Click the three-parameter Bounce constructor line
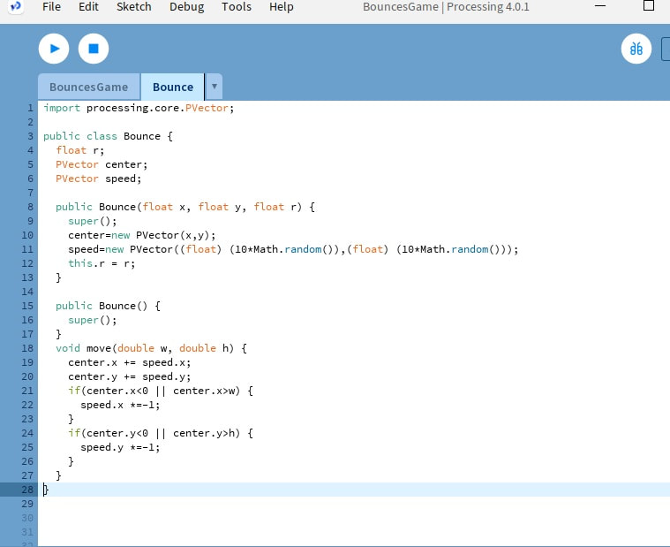The width and height of the screenshot is (670, 547). 185,207
